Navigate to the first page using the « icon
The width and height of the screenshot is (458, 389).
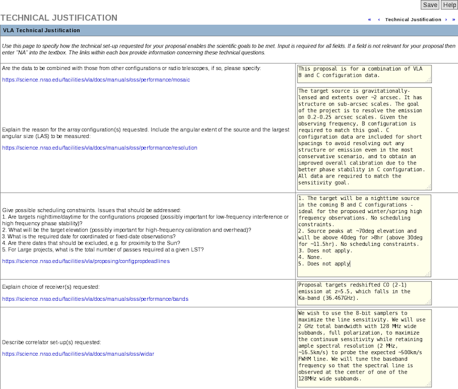pos(369,19)
